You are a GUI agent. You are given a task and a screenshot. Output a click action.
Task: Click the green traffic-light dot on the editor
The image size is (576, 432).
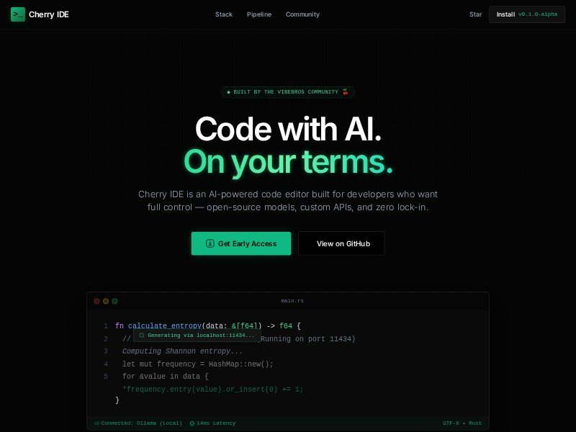pos(114,301)
